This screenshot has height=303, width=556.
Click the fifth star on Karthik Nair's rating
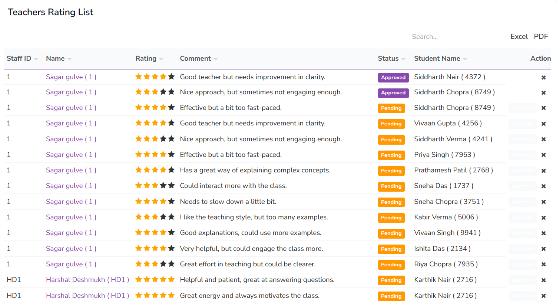pyautogui.click(x=171, y=279)
